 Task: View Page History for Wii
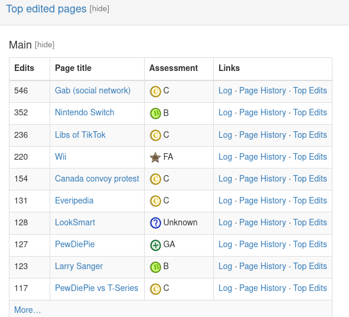(x=263, y=157)
